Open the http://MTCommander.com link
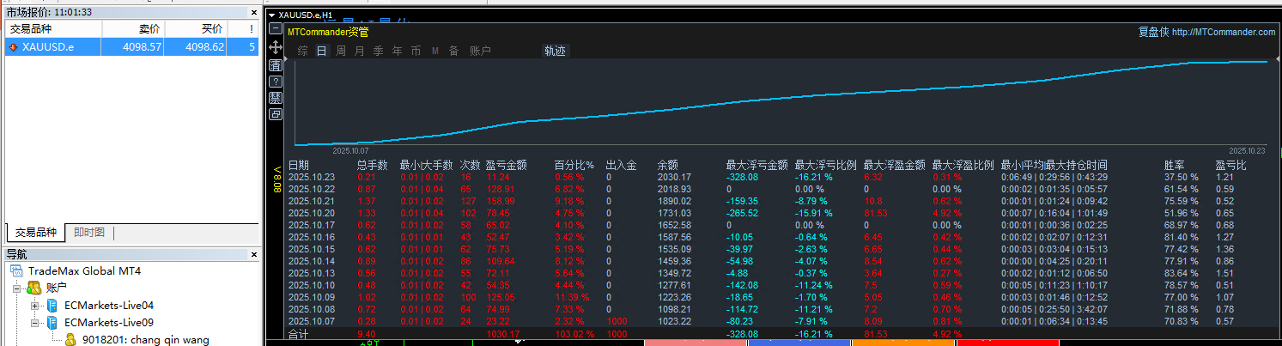Screen dimensions: 1282x346 pyautogui.click(x=1223, y=32)
